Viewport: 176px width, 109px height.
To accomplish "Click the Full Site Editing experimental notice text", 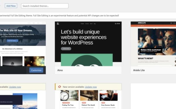I will 59,16.
